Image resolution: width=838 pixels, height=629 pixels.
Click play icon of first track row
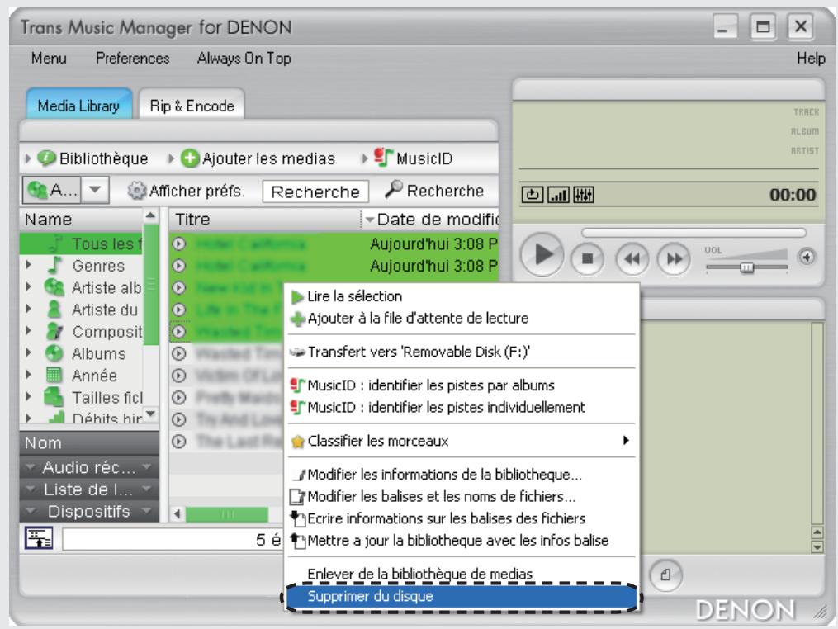[x=179, y=244]
